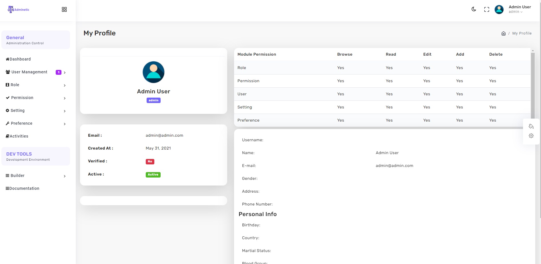This screenshot has width=541, height=264.
Task: Open the gear settings icon on the right edge
Action: pos(531,136)
